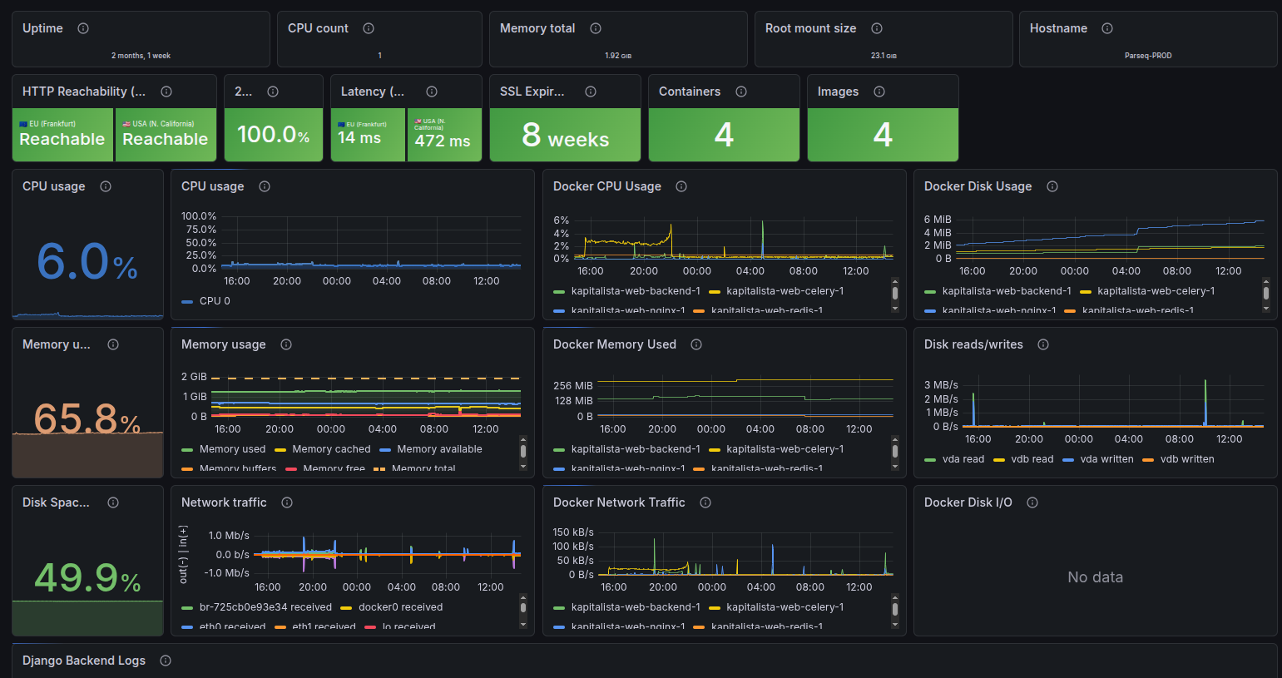
Task: Click the info icon beside Uptime
Action: click(83, 28)
